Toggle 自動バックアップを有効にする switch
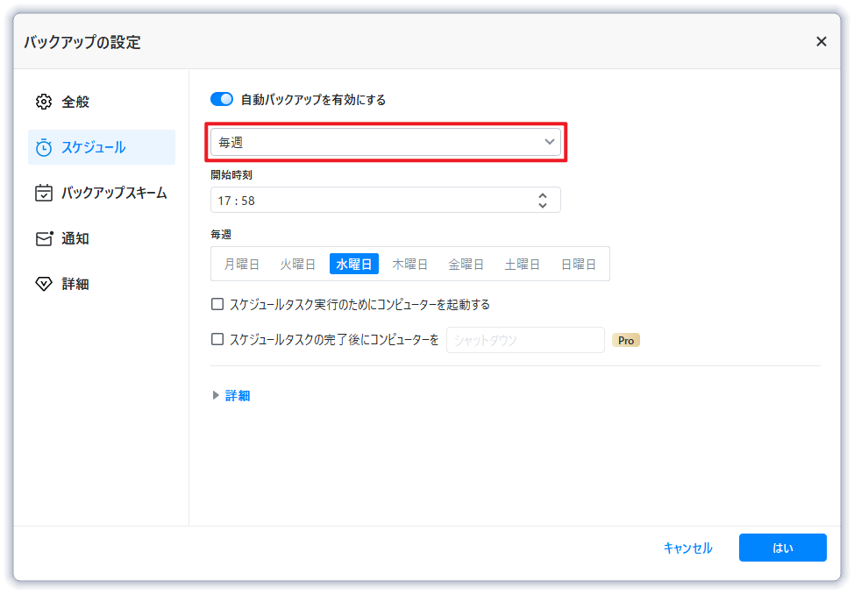This screenshot has height=594, width=854. tap(222, 99)
